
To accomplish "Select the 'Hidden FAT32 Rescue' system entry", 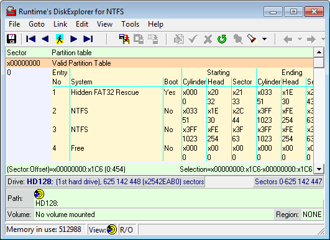I will [105, 92].
